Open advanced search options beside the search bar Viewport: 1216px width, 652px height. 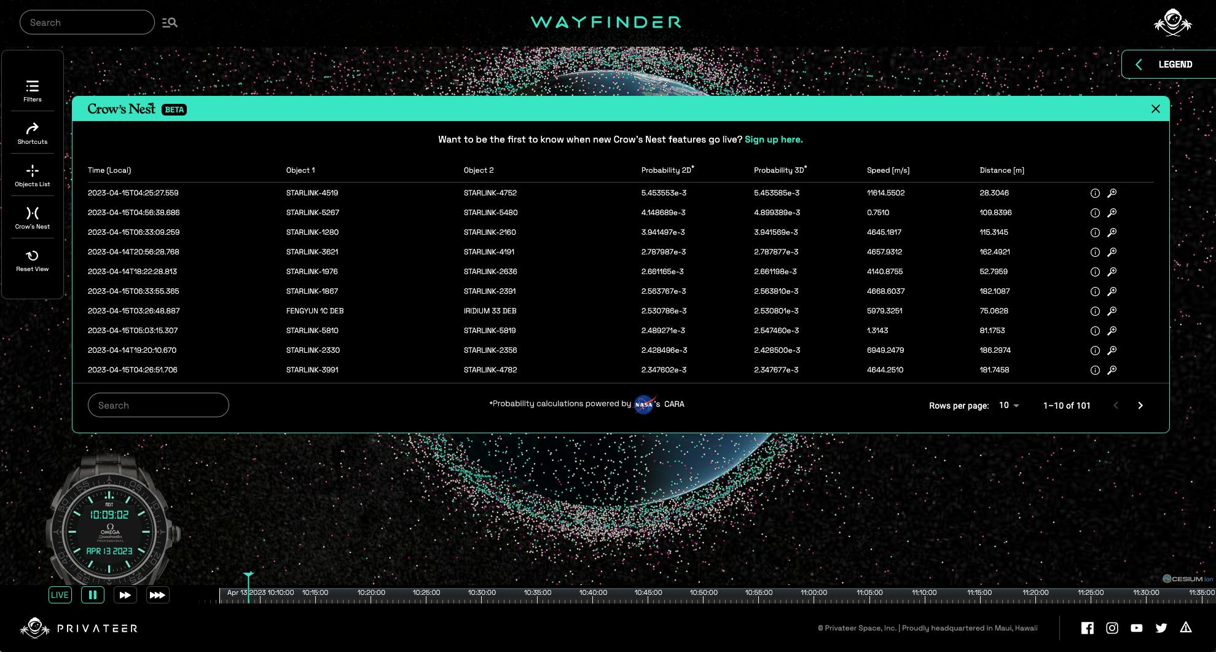[170, 22]
